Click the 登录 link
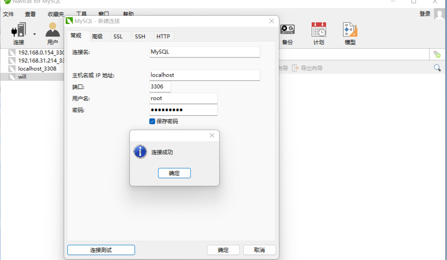 pos(425,14)
